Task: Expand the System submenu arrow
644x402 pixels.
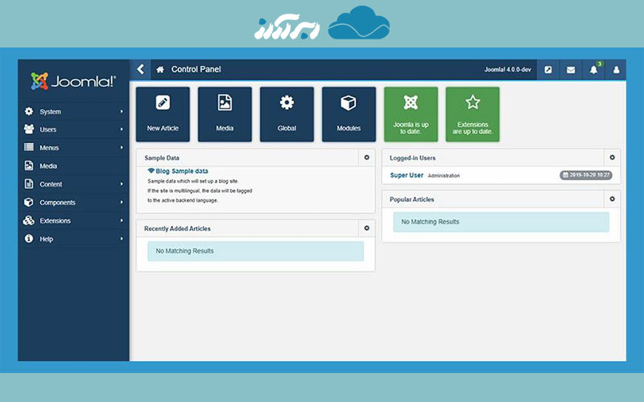Action: pos(122,112)
